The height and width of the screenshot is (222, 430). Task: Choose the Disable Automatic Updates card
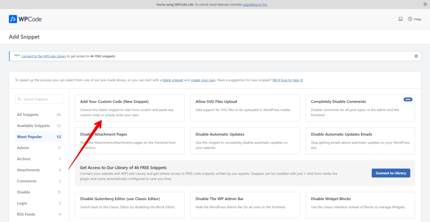(245, 141)
